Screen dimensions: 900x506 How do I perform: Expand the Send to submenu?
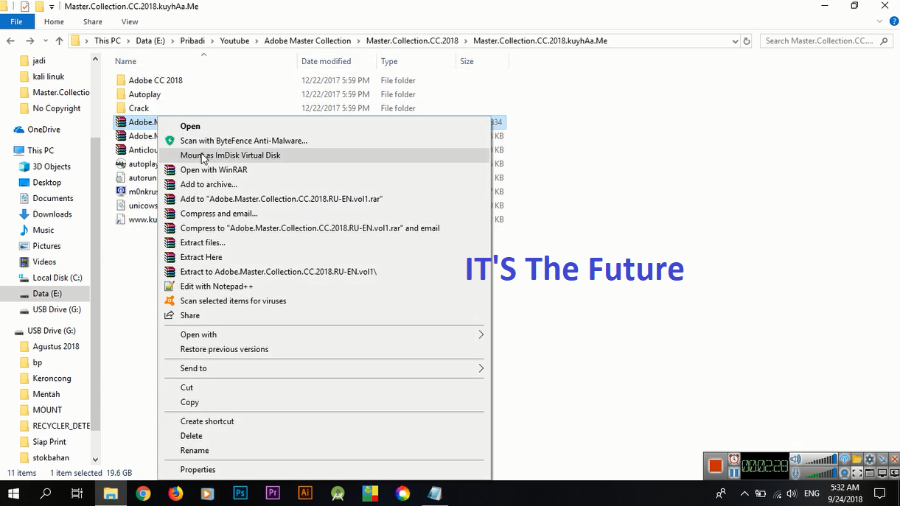pyautogui.click(x=194, y=368)
